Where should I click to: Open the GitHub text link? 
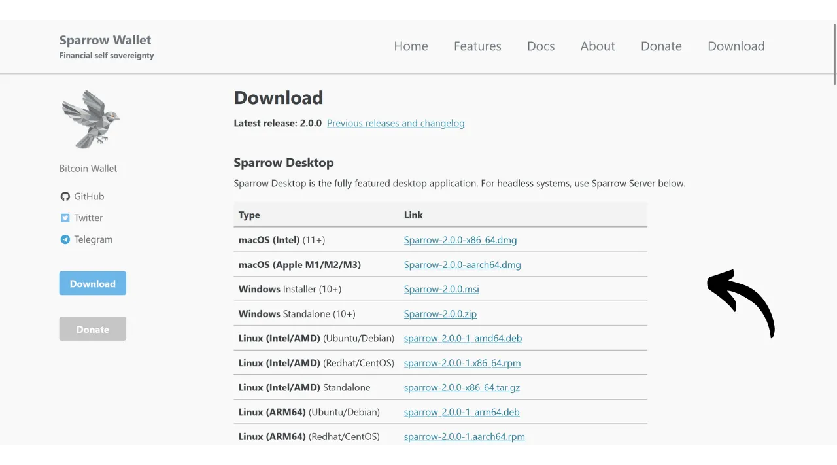click(89, 196)
